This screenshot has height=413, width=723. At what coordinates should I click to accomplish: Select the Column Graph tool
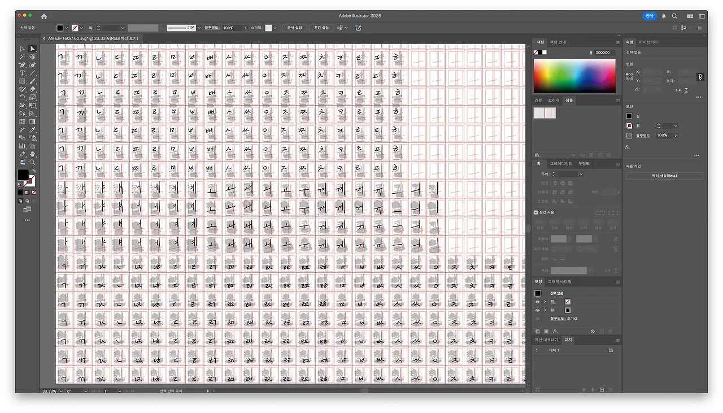(x=23, y=146)
